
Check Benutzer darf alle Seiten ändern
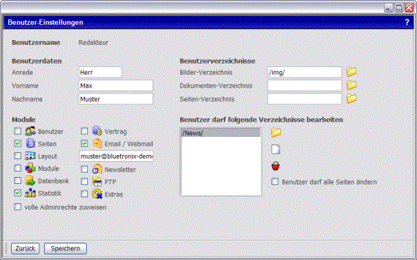(275, 182)
